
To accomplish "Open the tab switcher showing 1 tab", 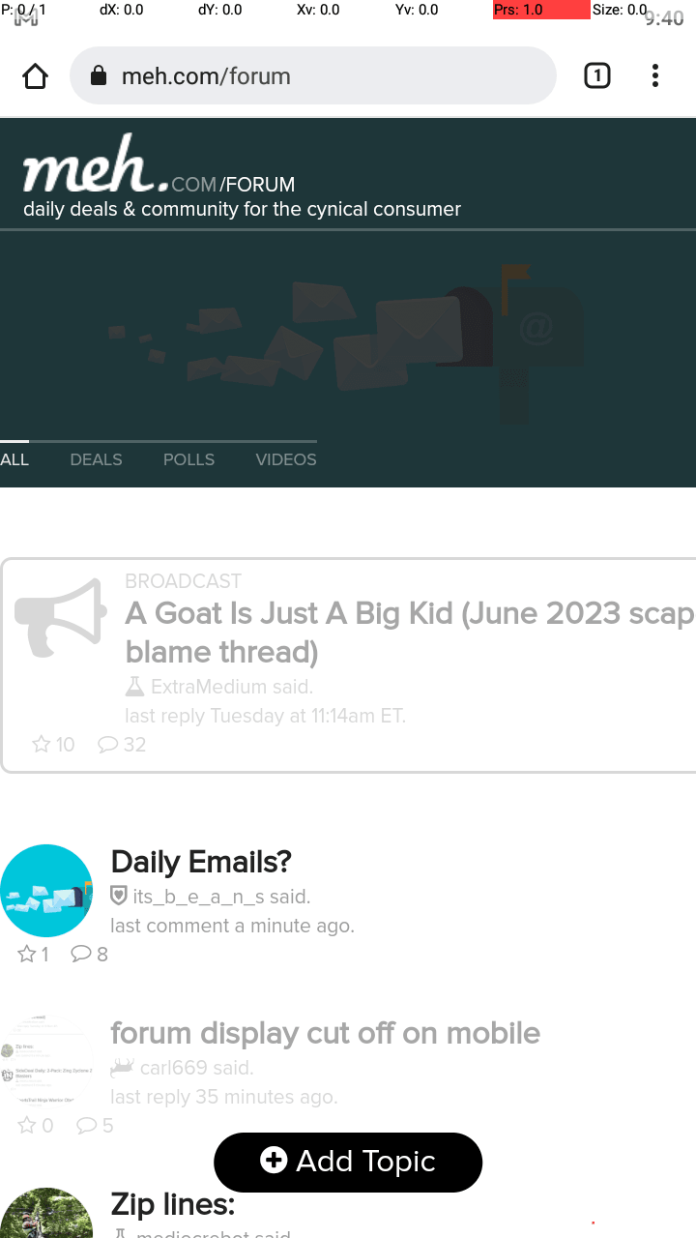I will (x=597, y=75).
